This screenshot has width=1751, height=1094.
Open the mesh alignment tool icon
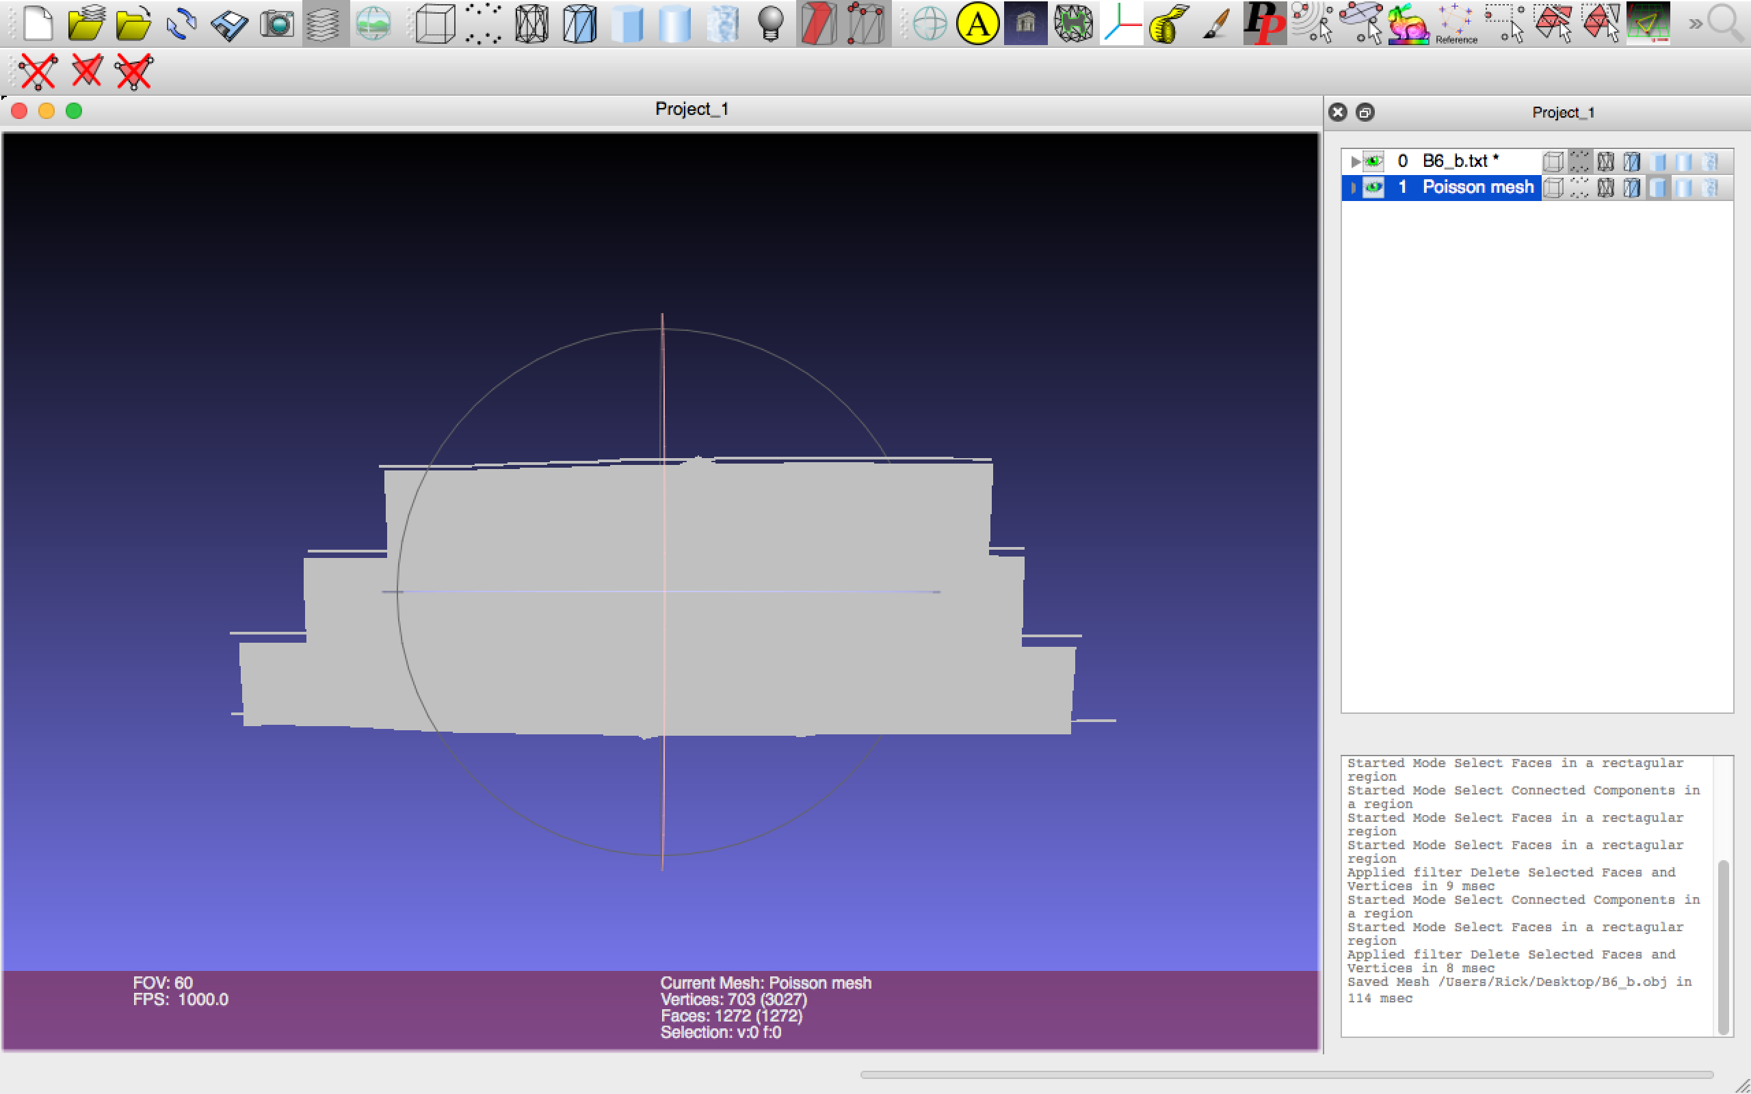pyautogui.click(x=1073, y=23)
